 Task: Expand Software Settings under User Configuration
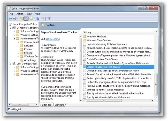(x=14, y=67)
